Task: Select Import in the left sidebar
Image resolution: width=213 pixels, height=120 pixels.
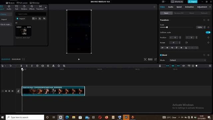Action: pos(4,19)
